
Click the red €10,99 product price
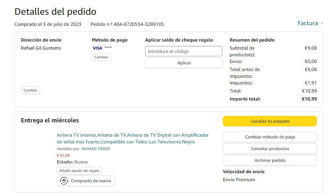tap(63, 155)
